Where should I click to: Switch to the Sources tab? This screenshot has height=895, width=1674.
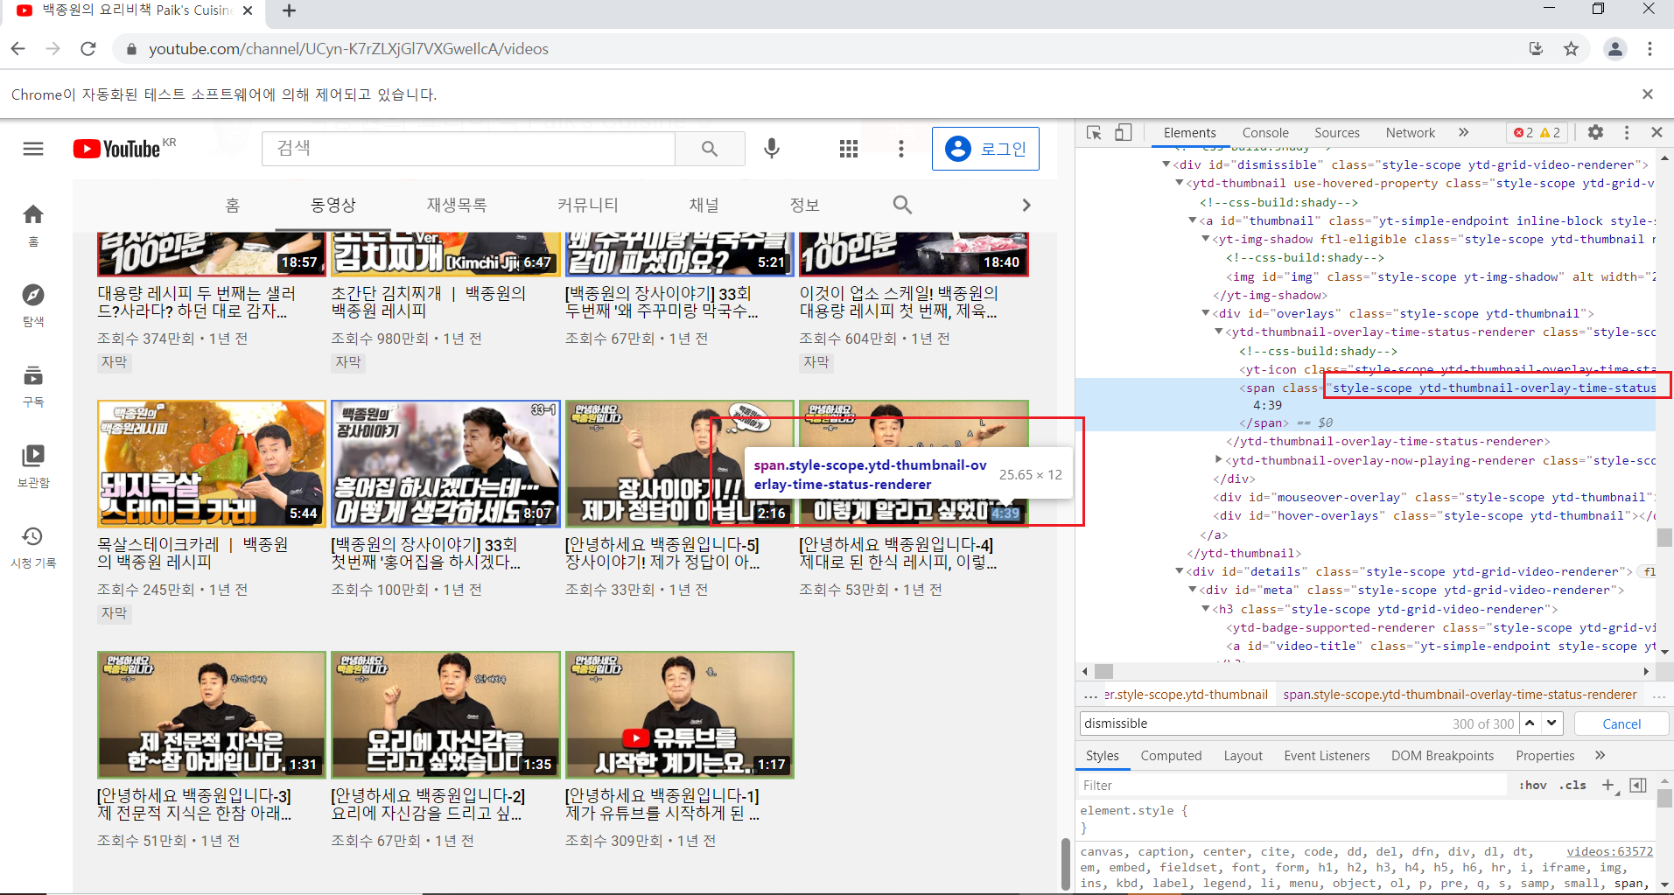click(1337, 132)
